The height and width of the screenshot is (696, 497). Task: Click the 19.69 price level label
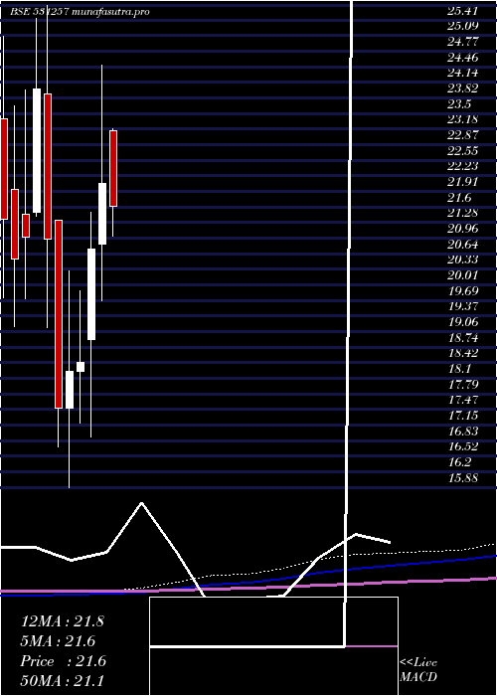[462, 290]
